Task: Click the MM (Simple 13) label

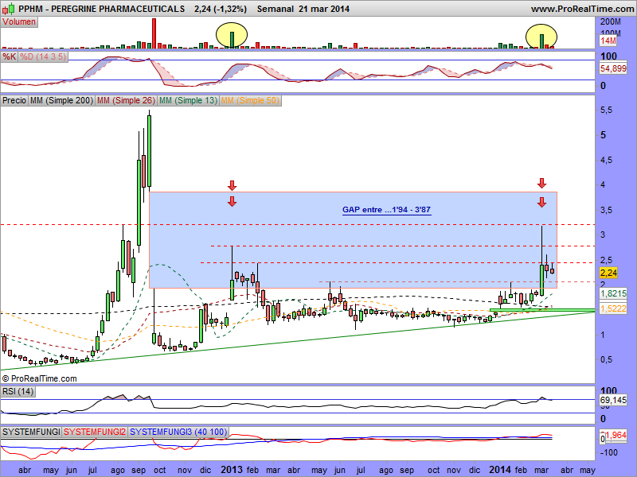Action: pos(188,100)
